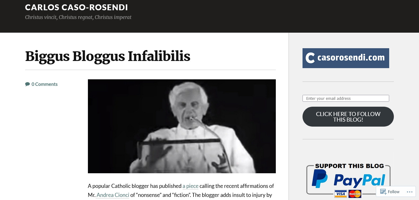The height and width of the screenshot is (200, 419).
Task: Click the Follow icon in bottom bar
Action: (x=383, y=192)
